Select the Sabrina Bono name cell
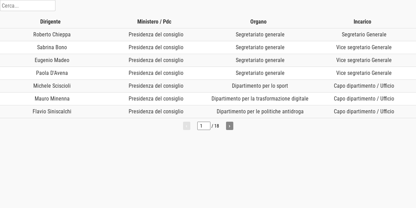Image resolution: width=416 pixels, height=208 pixels. tap(52, 47)
